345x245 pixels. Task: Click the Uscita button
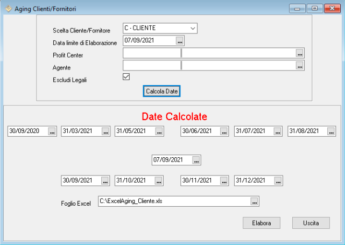(311, 222)
